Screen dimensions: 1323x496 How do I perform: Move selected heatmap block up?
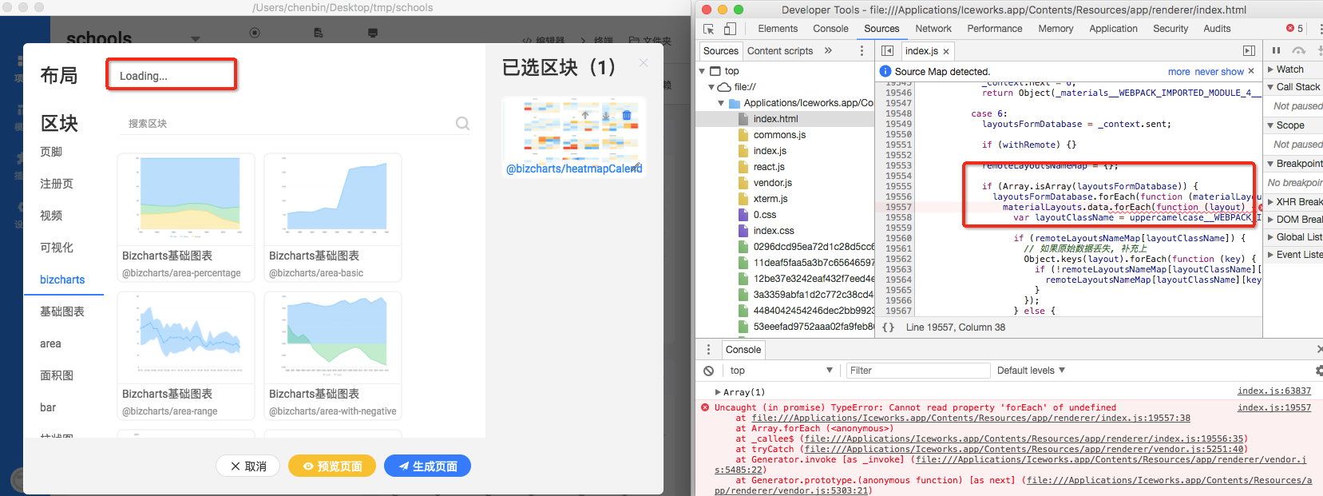click(585, 116)
